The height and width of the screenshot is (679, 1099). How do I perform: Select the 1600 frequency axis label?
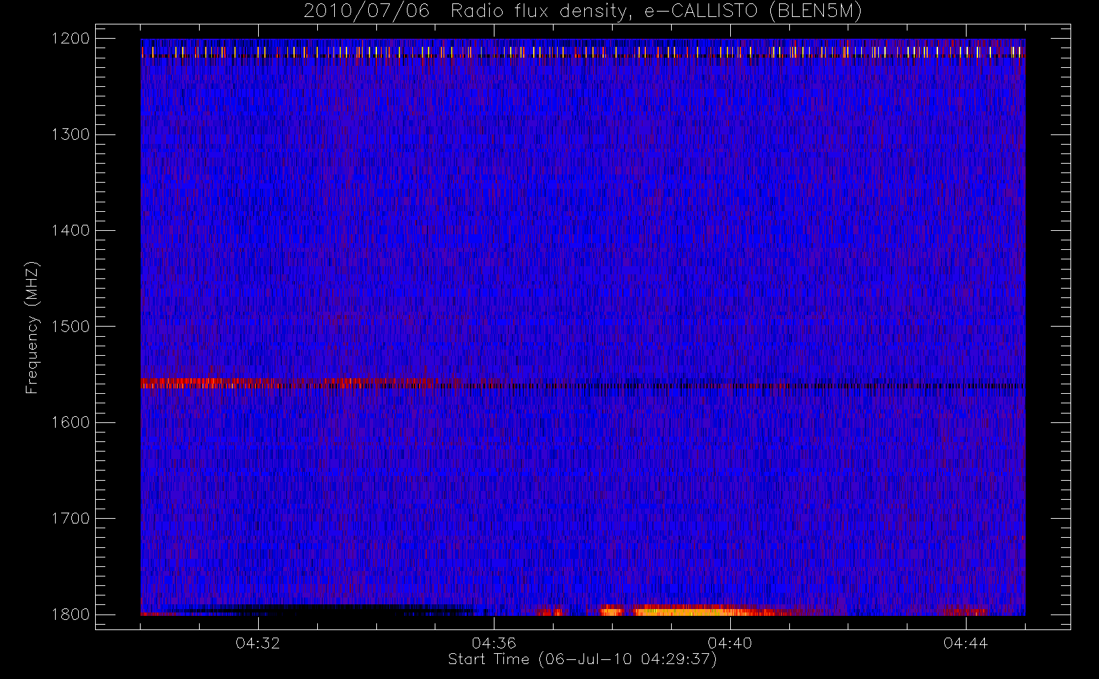pyautogui.click(x=71, y=422)
